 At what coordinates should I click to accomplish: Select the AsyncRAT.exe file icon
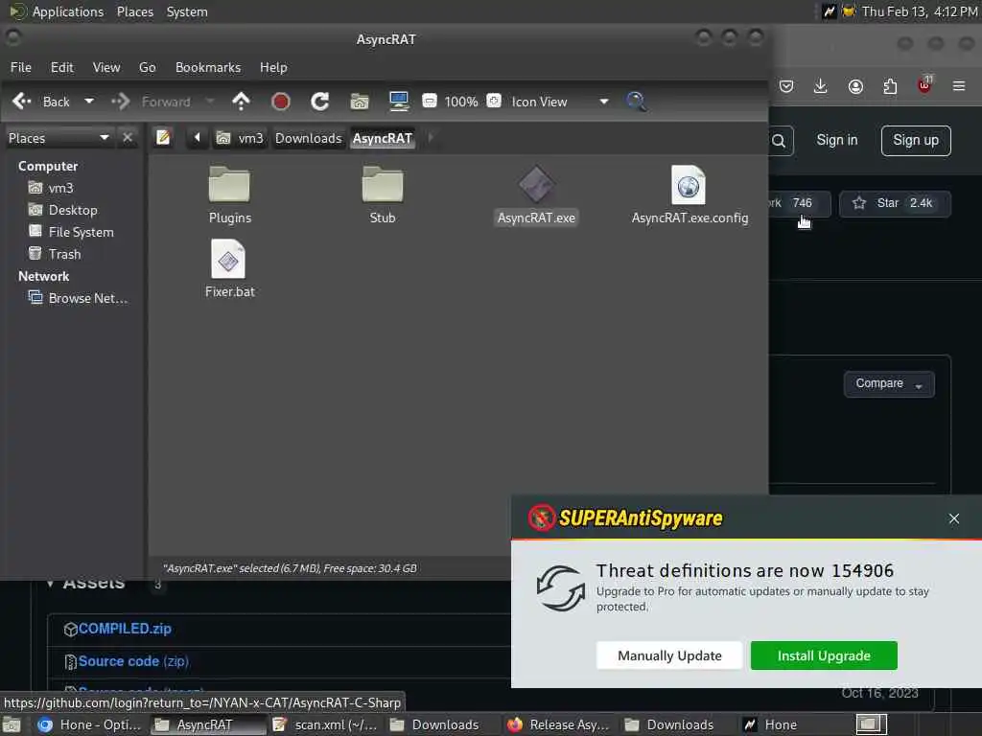click(536, 185)
